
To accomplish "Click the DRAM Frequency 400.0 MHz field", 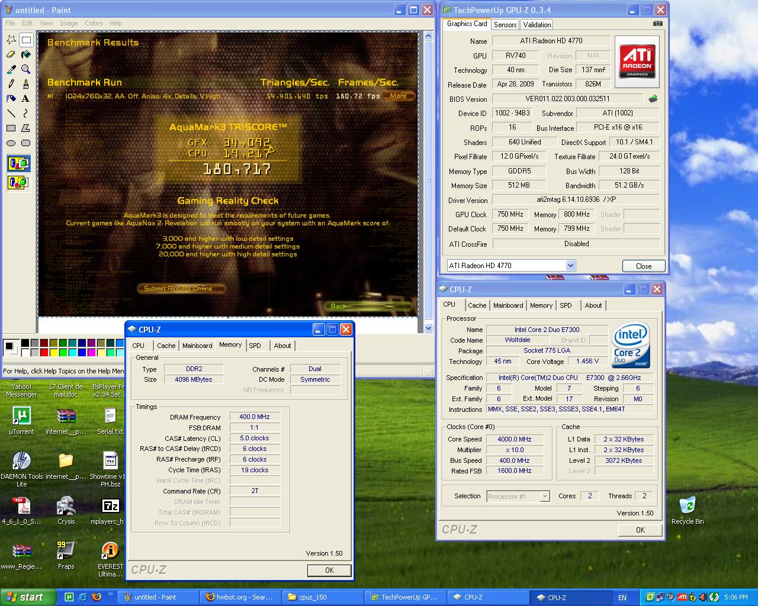I will tap(255, 417).
